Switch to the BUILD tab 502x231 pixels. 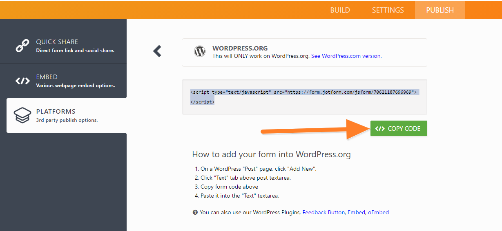[340, 10]
